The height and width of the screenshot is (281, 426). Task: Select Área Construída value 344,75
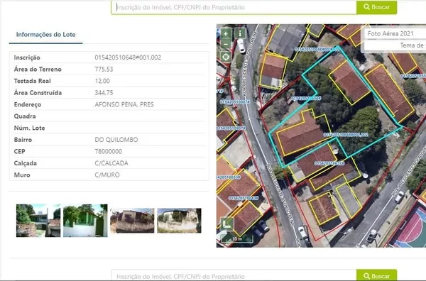coord(104,93)
